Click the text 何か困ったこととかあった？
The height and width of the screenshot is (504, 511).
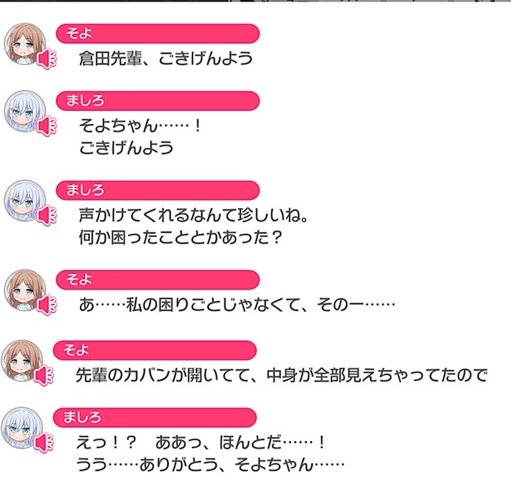tap(180, 237)
